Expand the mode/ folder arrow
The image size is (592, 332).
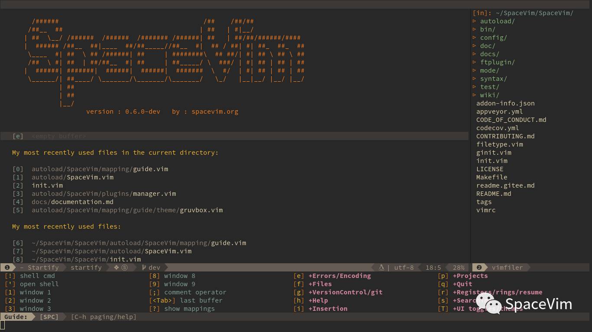475,70
